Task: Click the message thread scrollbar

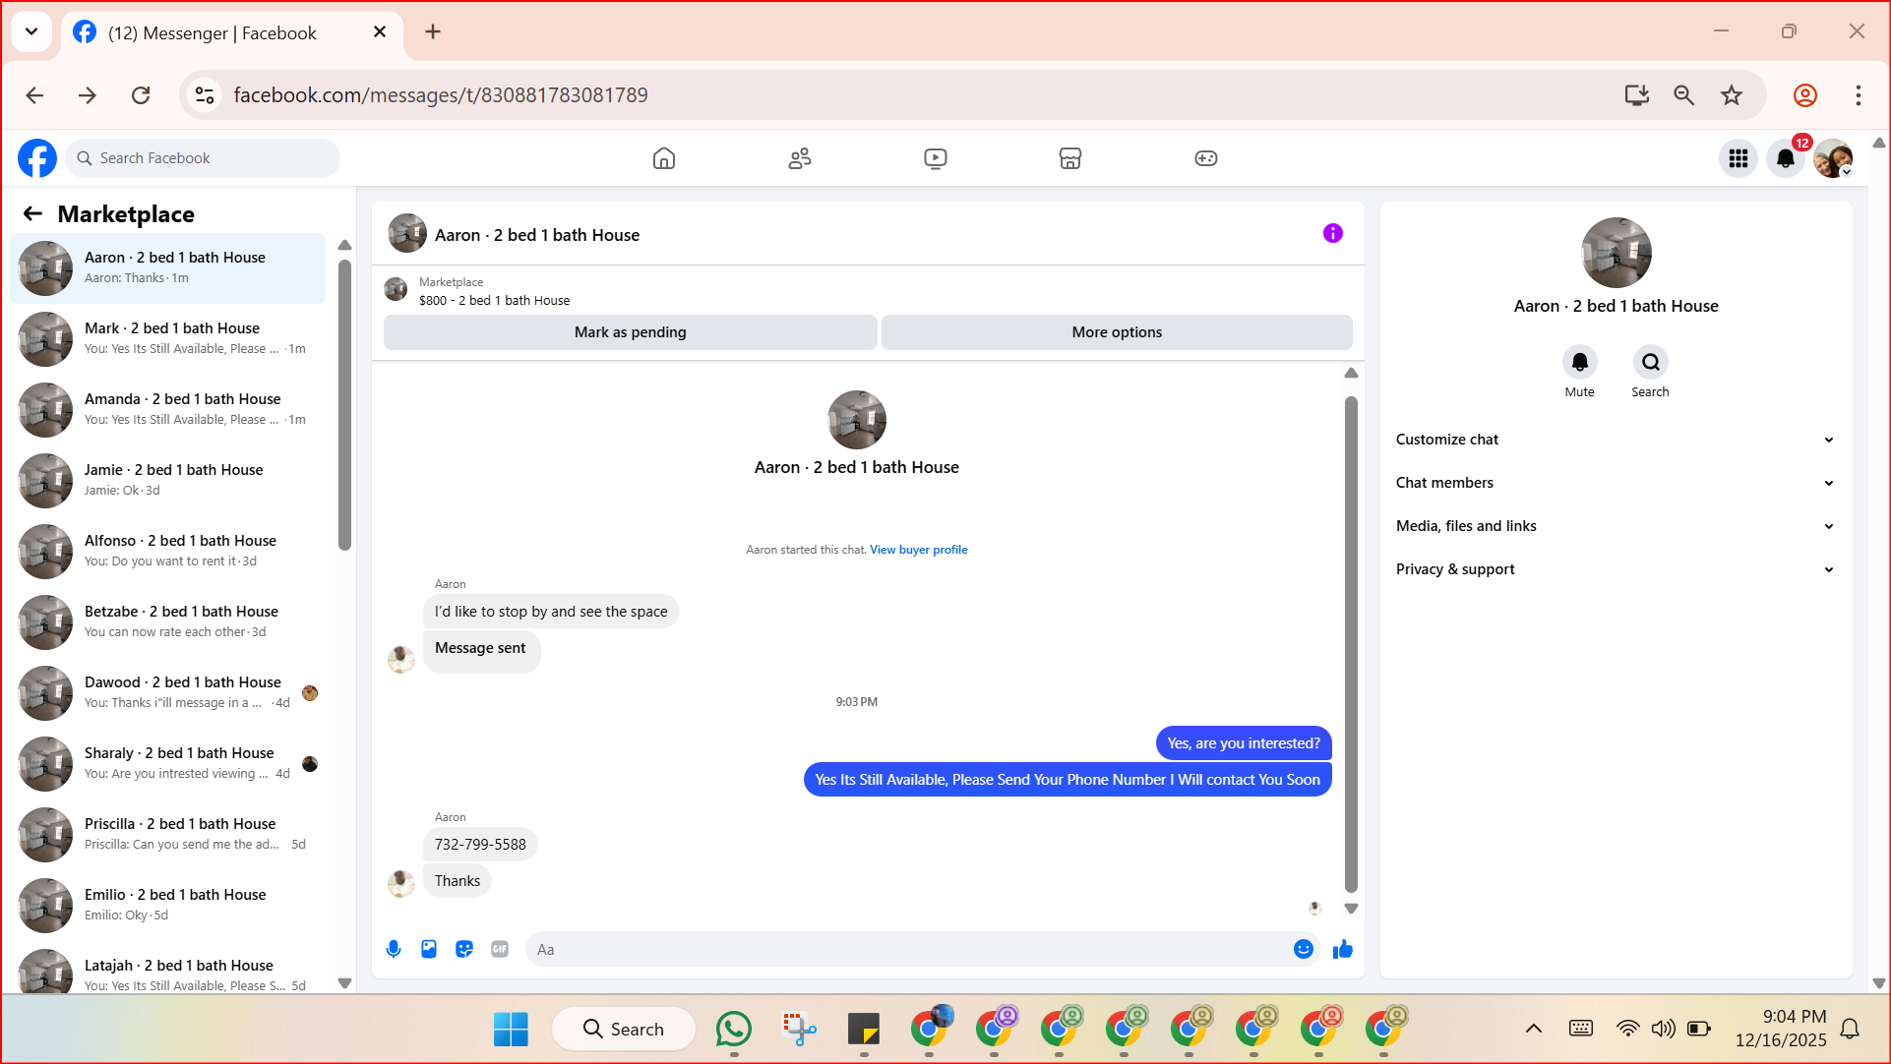Action: point(1351,644)
